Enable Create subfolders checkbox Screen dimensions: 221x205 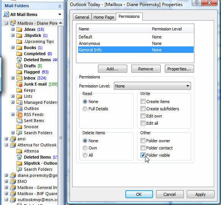point(143,108)
